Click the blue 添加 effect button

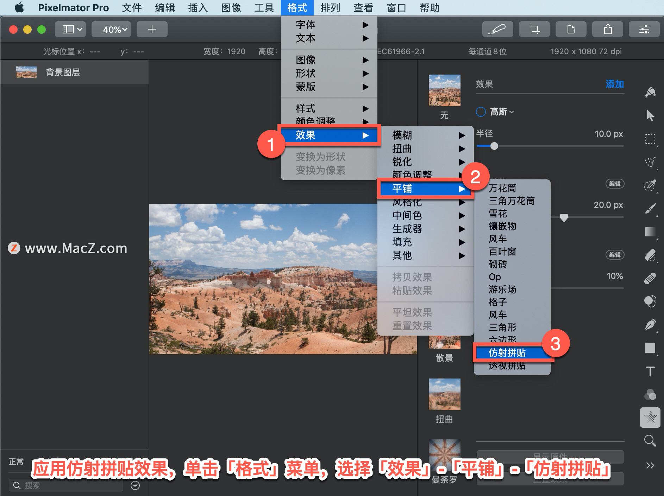(x=614, y=84)
